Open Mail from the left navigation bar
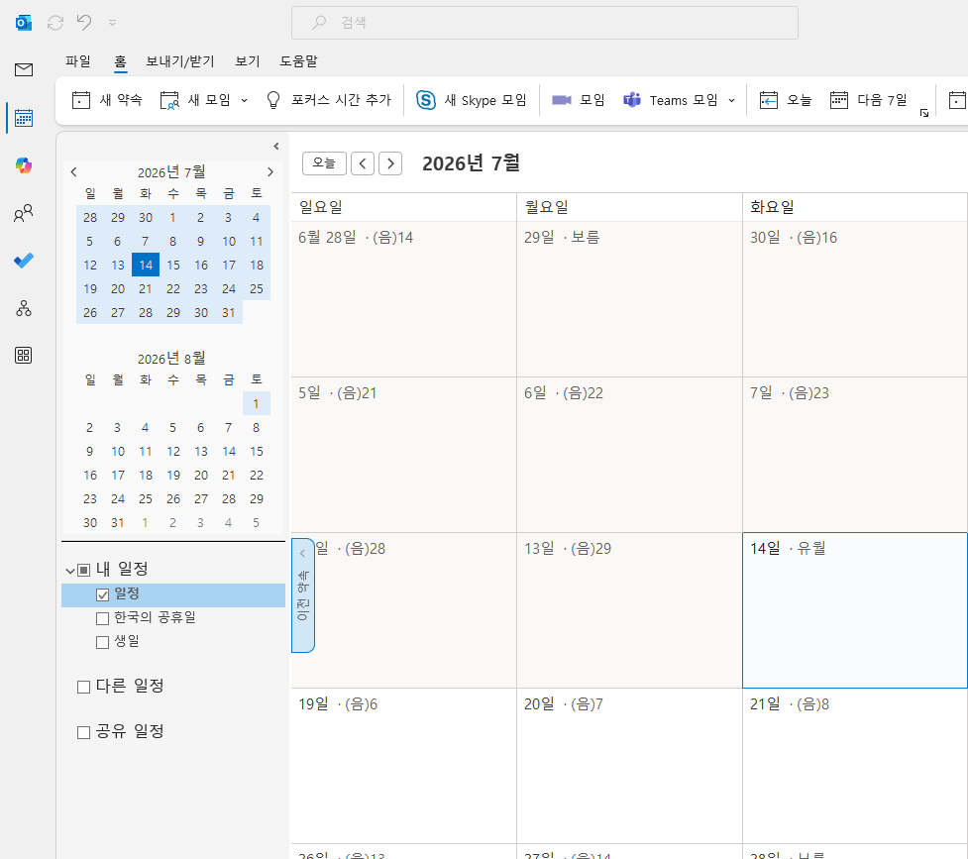The image size is (968, 859). click(x=24, y=69)
